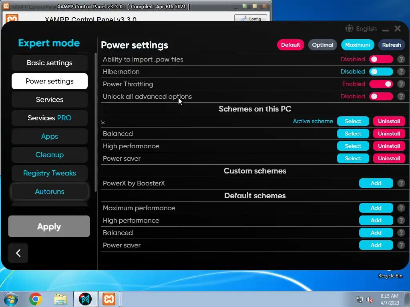The width and height of the screenshot is (410, 307).
Task: Click the Refresh button
Action: [x=392, y=45]
